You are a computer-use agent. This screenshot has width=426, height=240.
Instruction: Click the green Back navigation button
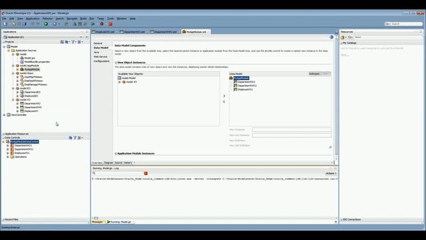[46, 24]
